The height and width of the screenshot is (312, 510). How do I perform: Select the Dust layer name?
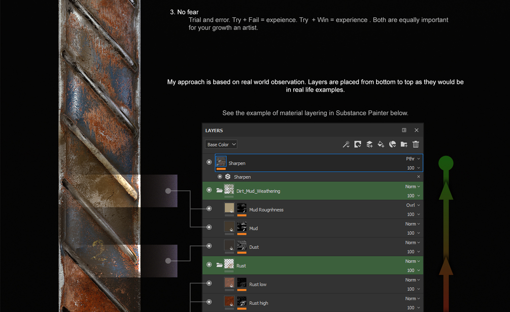(x=254, y=247)
